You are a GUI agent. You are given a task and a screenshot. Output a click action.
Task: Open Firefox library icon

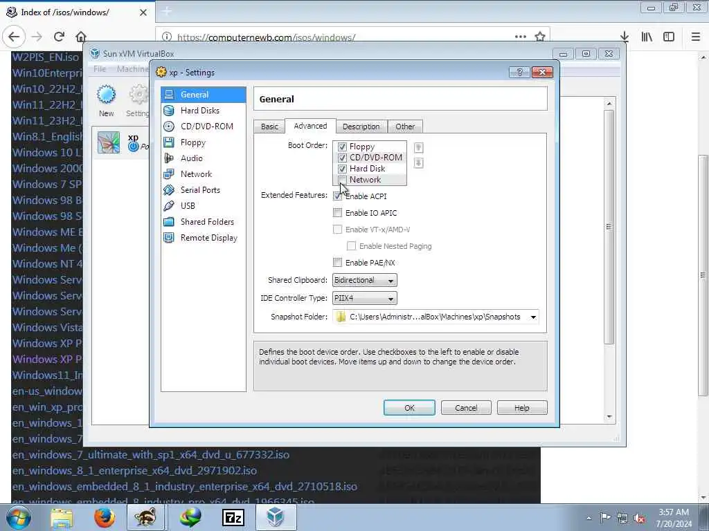[x=647, y=37]
